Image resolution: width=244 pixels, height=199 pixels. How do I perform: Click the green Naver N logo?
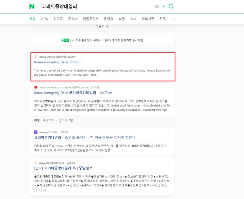coord(32,6)
